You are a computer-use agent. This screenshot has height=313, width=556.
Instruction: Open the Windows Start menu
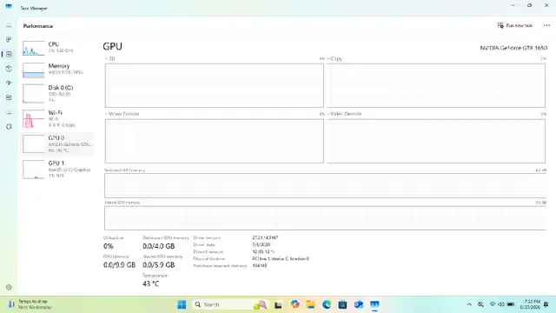(x=182, y=304)
